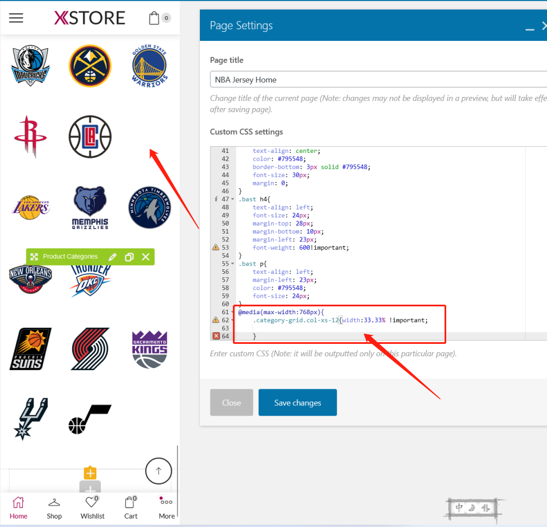Viewport: 547px width, 527px height.
Task: Open Cart in bottom navigation
Action: 131,508
